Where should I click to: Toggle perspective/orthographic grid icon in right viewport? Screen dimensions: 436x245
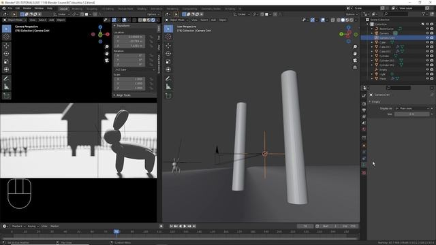[x=355, y=67]
